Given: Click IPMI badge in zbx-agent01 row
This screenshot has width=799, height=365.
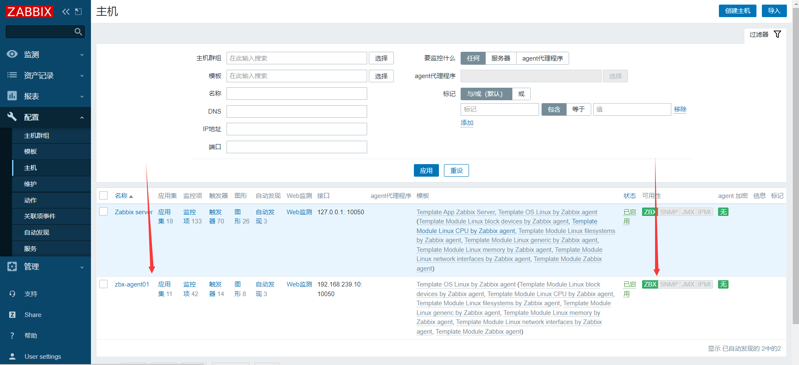Looking at the screenshot, I should [704, 284].
